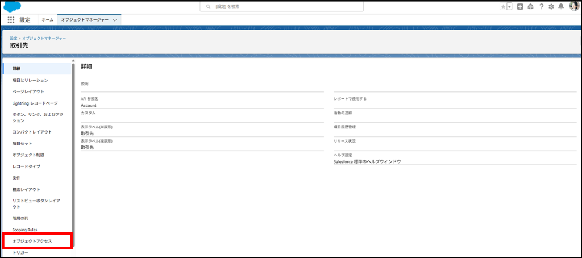Open the favorites list dropdown arrow
This screenshot has width=582, height=258.
tap(509, 7)
